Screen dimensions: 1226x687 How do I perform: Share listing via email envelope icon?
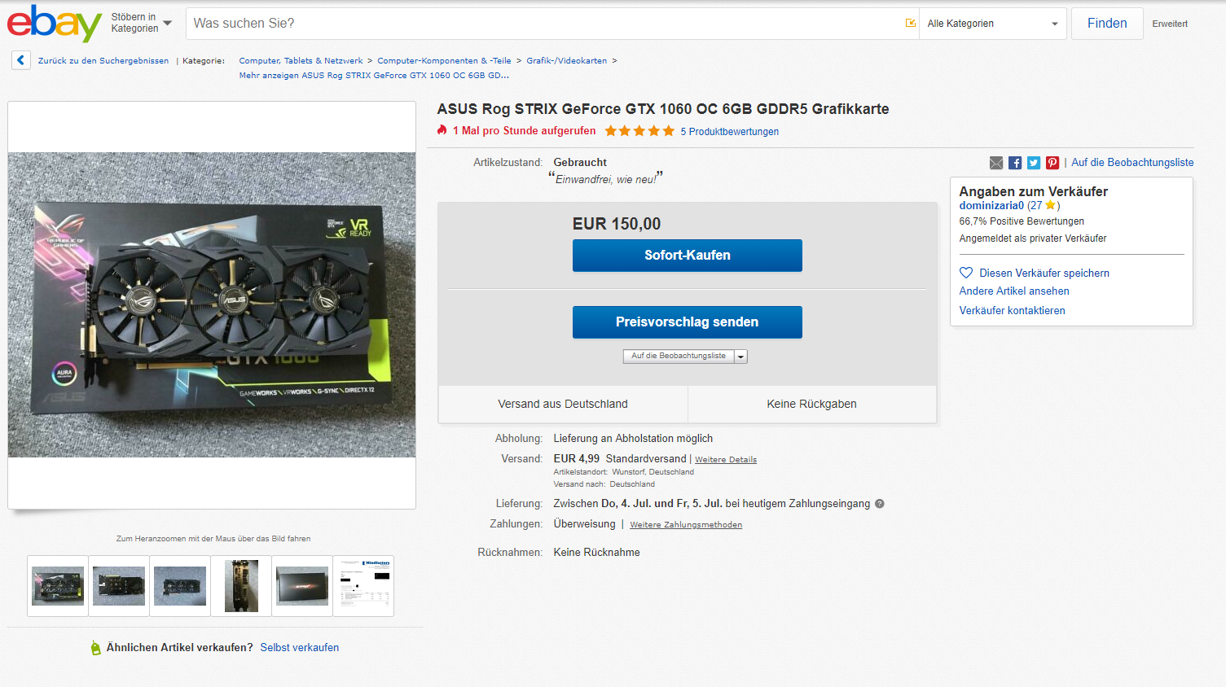coord(996,163)
